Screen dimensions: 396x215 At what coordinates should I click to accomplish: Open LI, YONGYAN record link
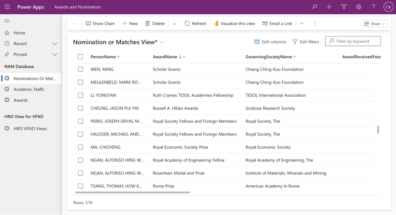(103, 95)
